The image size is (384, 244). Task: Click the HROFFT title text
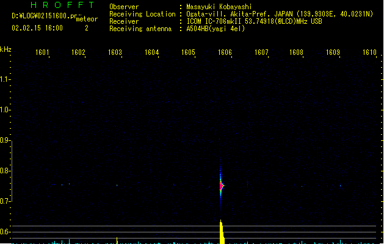click(62, 5)
